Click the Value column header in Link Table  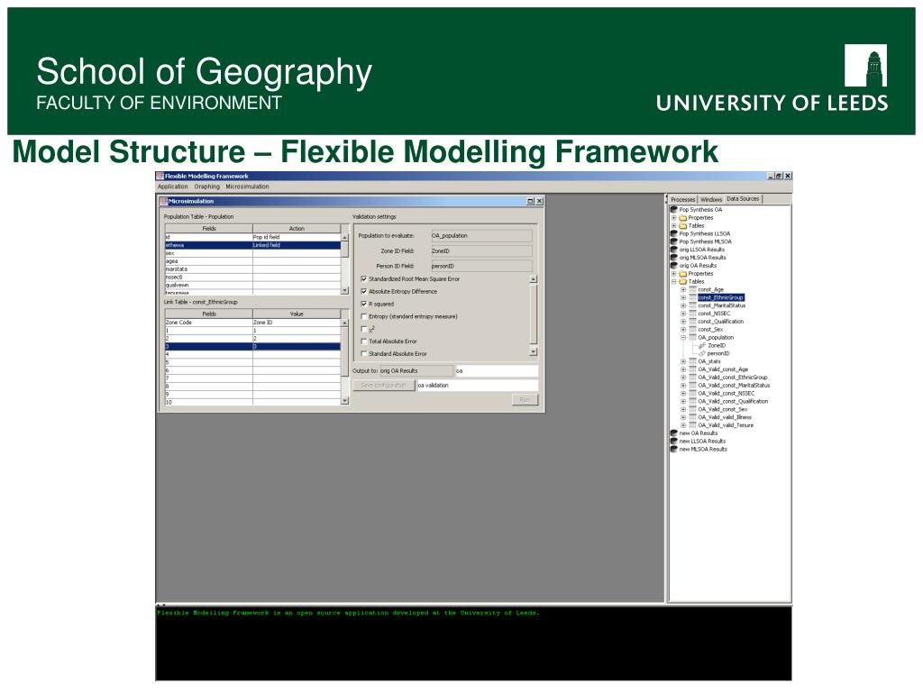297,314
